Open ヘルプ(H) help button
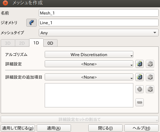This screenshot has height=132, width=160. point(141,128)
